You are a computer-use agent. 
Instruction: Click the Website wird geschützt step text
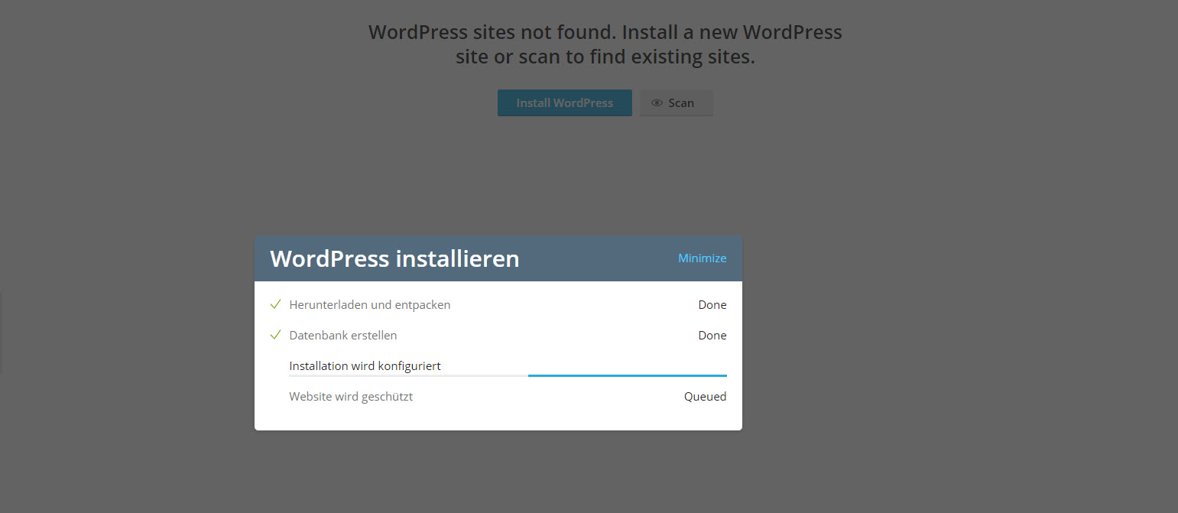point(351,396)
